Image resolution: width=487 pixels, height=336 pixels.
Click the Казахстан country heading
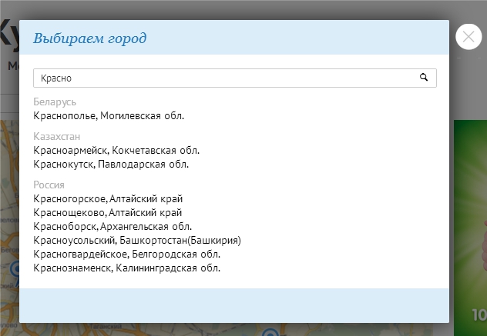tap(57, 137)
